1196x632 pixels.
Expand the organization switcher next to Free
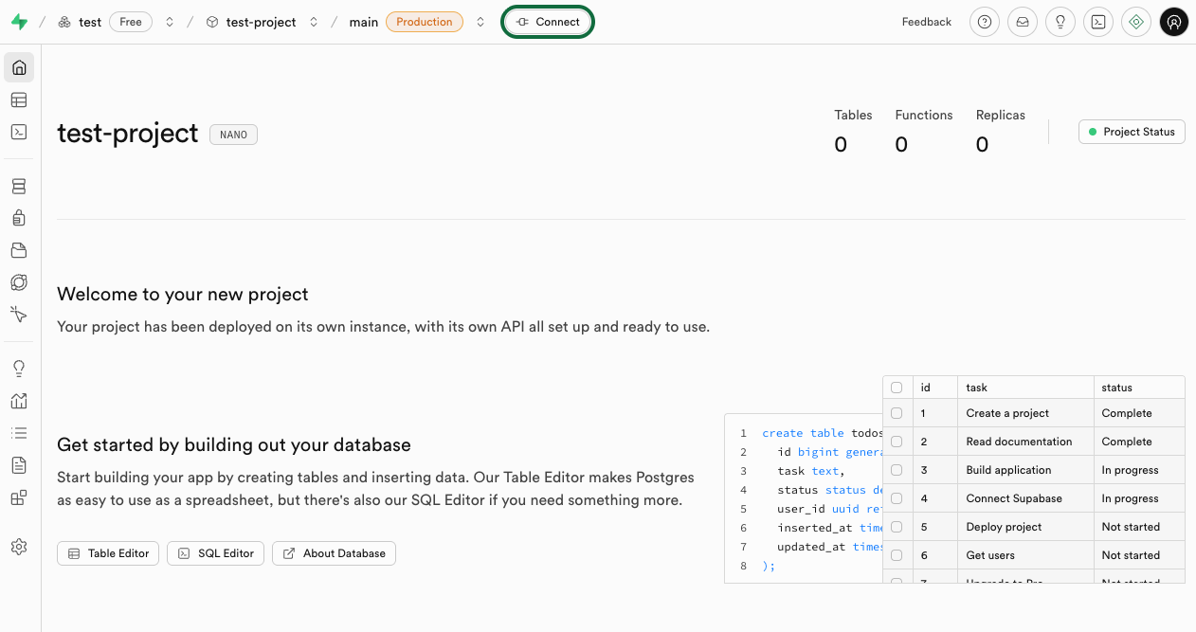point(170,22)
